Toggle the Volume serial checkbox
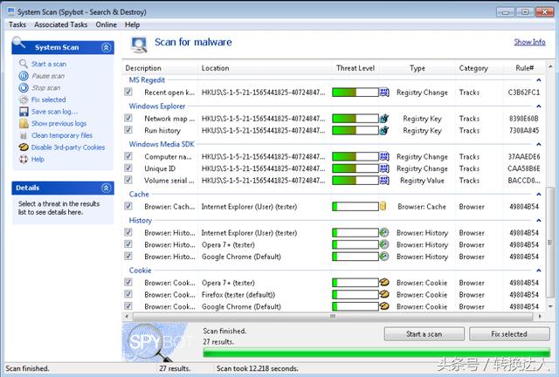This screenshot has width=559, height=377. (x=128, y=180)
